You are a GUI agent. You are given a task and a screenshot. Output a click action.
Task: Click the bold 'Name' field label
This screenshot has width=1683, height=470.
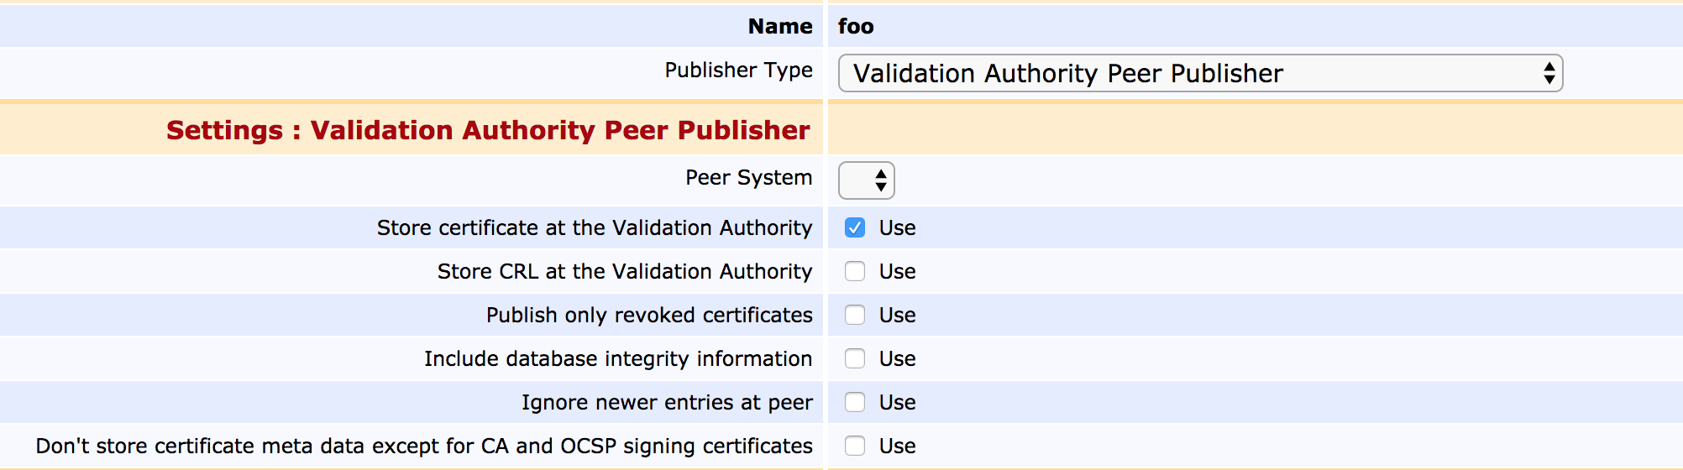[780, 27]
